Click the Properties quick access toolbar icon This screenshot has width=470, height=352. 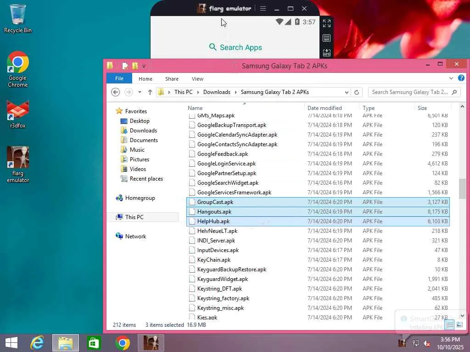[125, 66]
